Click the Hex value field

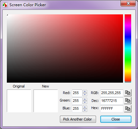coord(112,108)
